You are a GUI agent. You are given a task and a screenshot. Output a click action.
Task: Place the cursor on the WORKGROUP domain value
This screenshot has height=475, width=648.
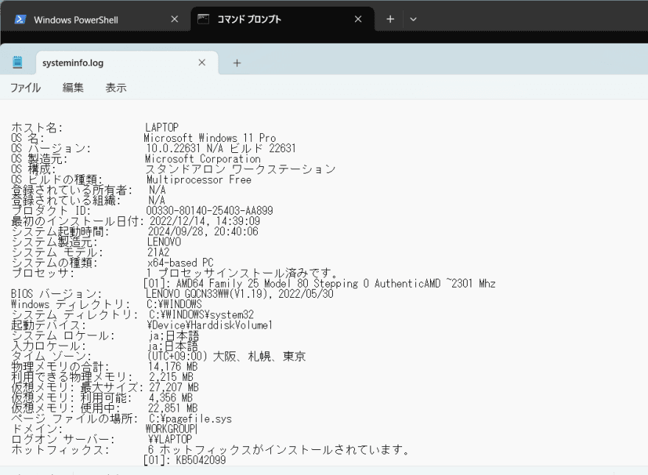tap(170, 429)
